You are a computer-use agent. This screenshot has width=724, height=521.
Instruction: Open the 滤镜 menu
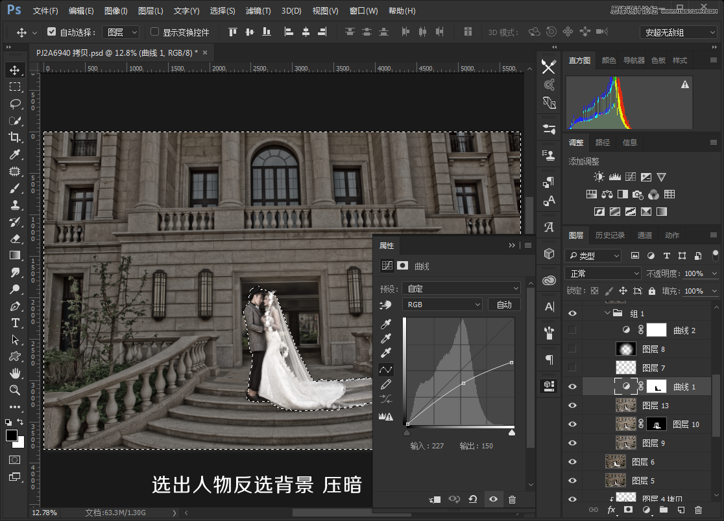click(x=257, y=10)
